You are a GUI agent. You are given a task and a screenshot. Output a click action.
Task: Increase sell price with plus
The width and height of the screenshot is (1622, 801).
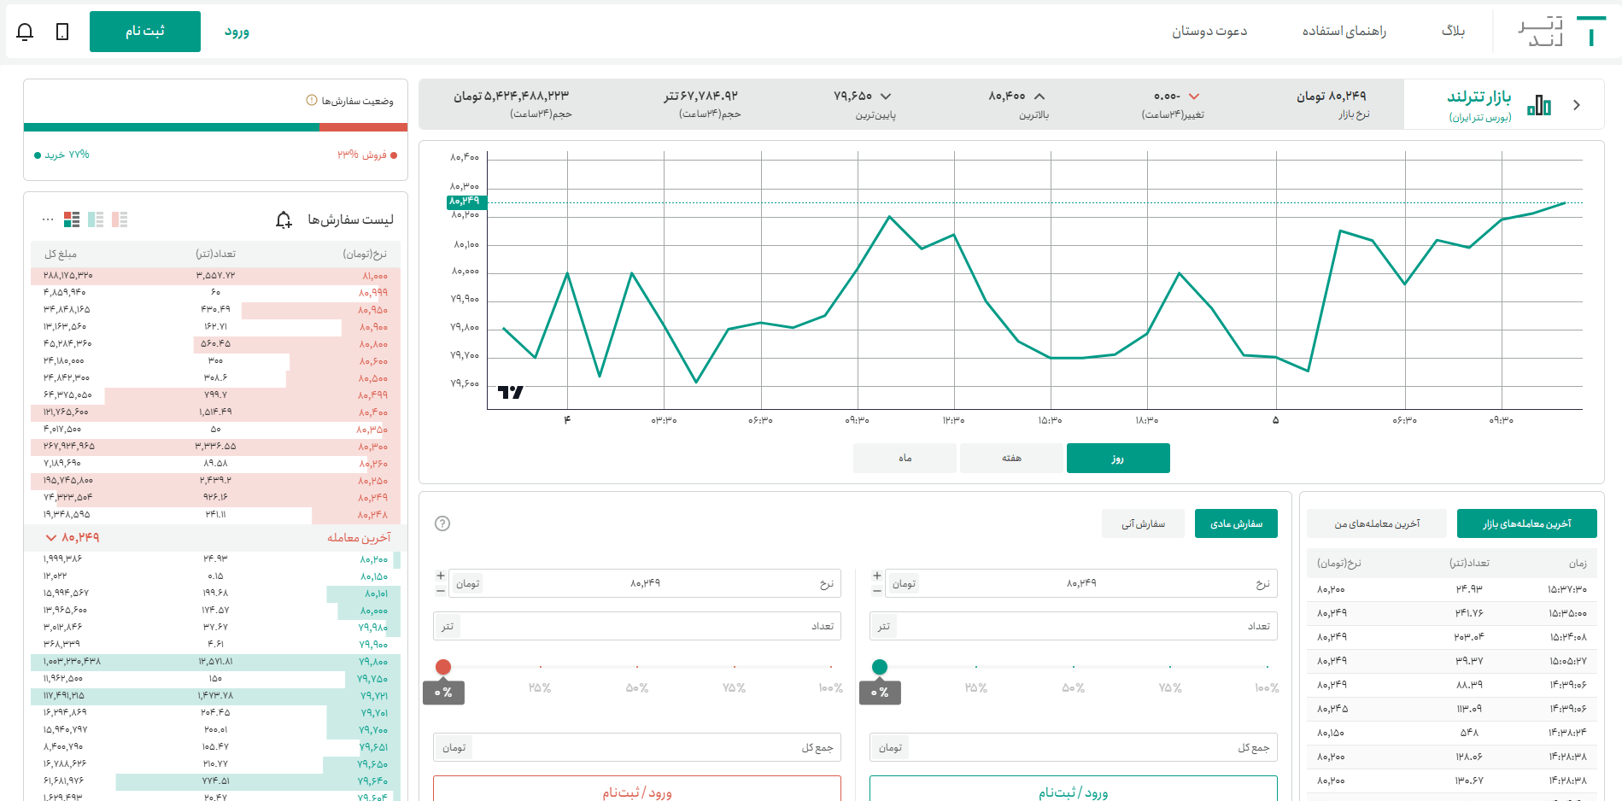pos(441,576)
